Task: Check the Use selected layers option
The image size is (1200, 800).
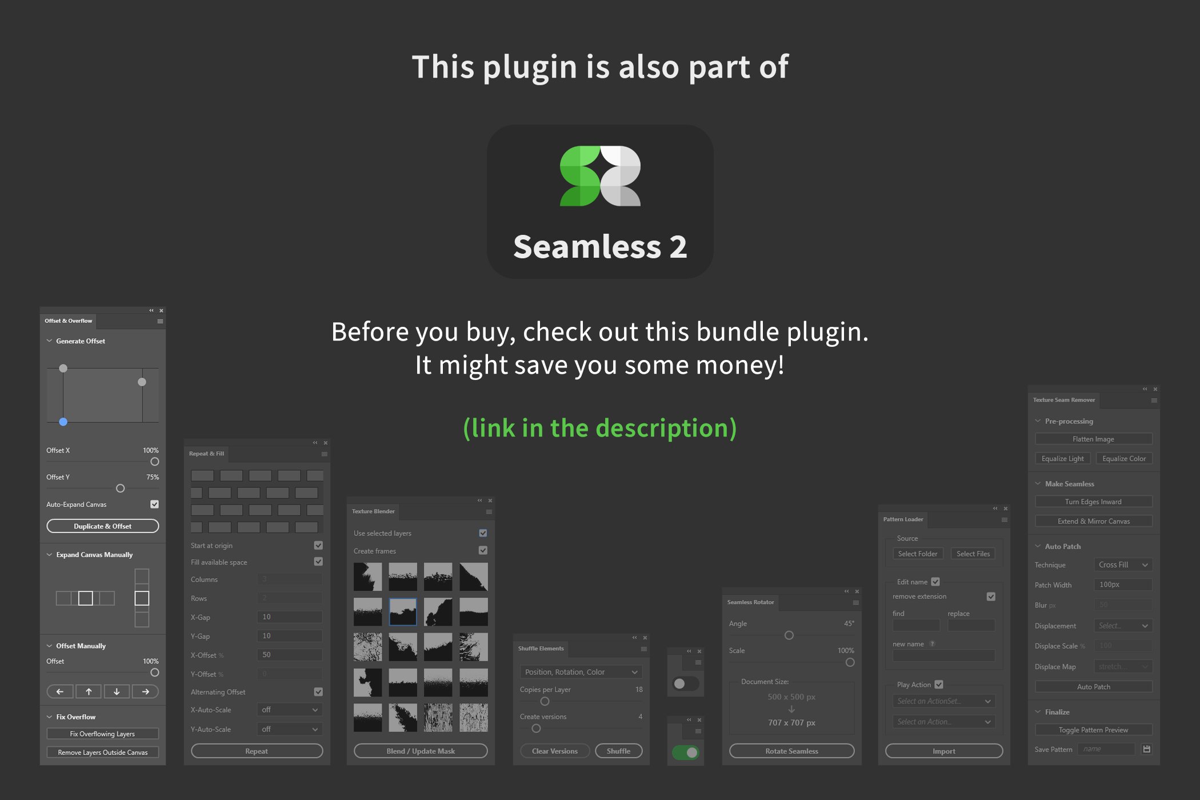Action: click(482, 533)
